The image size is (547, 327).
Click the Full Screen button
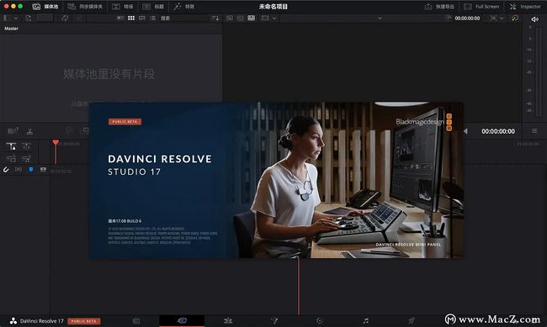coord(481,7)
